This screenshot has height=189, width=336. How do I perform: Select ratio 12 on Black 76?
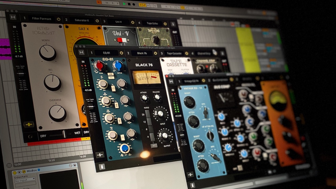click(149, 122)
